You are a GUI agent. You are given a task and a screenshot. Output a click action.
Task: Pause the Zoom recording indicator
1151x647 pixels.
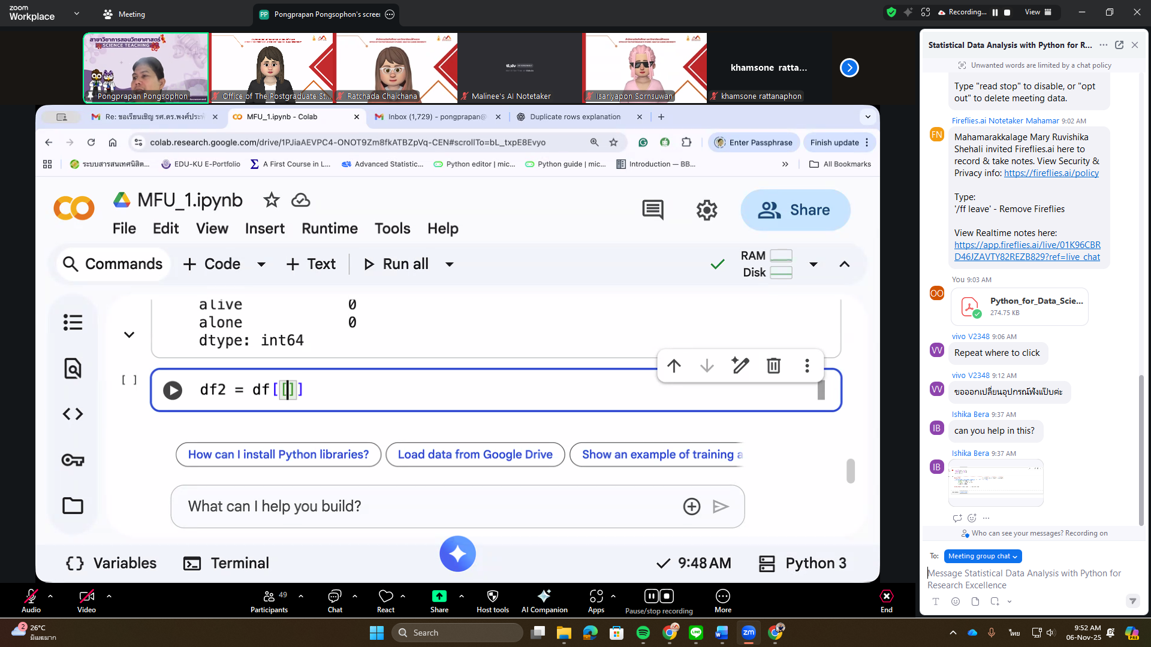(x=995, y=12)
